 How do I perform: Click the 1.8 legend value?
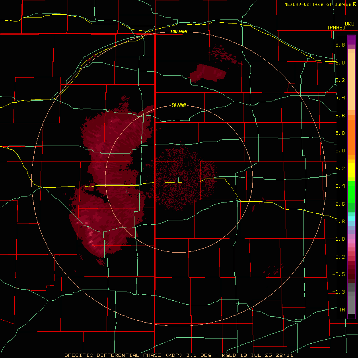click(340, 221)
